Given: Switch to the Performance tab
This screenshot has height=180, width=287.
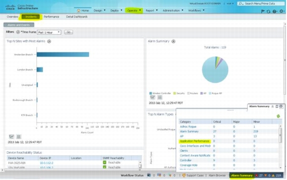Looking at the screenshot, I should [51, 17].
